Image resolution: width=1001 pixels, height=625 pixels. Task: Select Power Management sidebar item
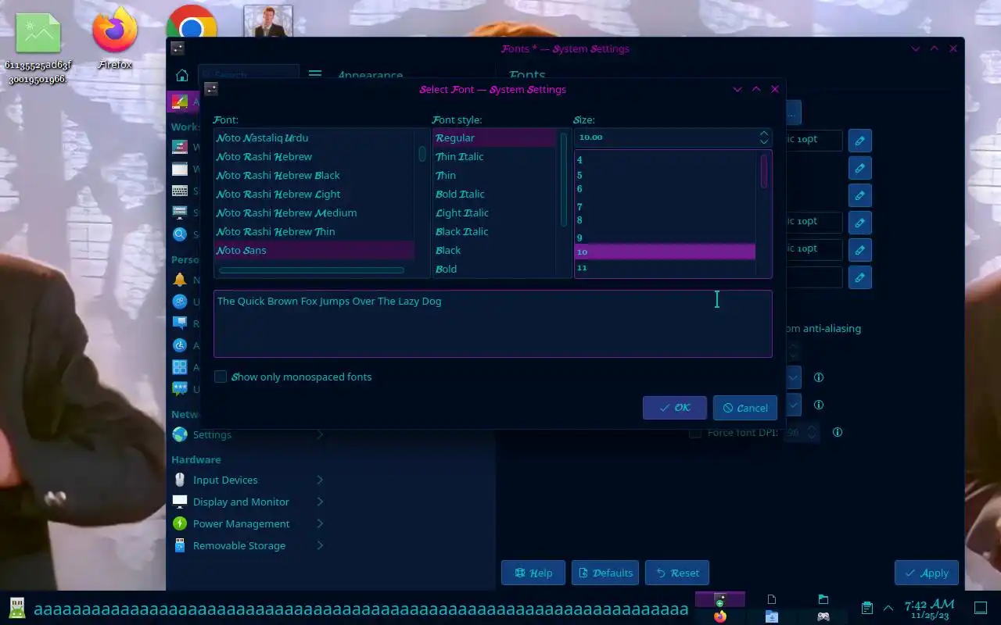247,523
